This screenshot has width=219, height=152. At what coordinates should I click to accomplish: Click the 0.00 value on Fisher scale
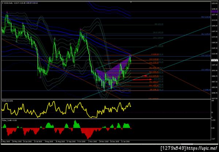tap(213, 128)
